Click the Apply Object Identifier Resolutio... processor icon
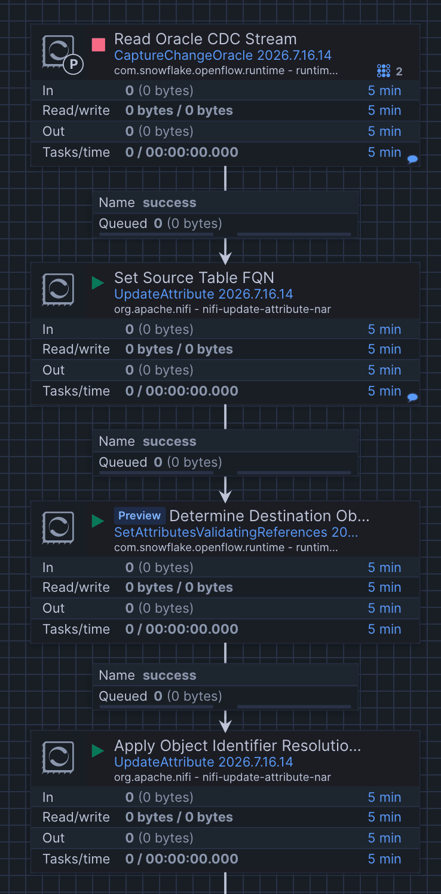This screenshot has height=894, width=441. click(58, 758)
